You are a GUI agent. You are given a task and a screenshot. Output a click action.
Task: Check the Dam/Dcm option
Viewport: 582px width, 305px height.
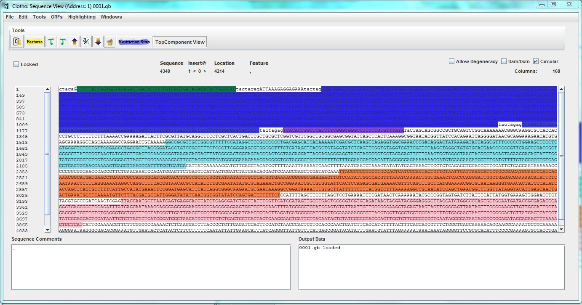tap(504, 61)
